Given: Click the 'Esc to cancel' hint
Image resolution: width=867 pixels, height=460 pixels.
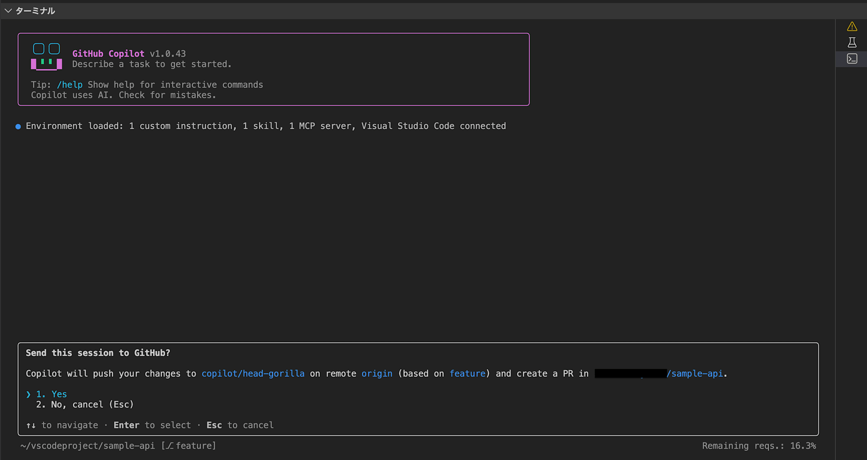Looking at the screenshot, I should (x=240, y=425).
